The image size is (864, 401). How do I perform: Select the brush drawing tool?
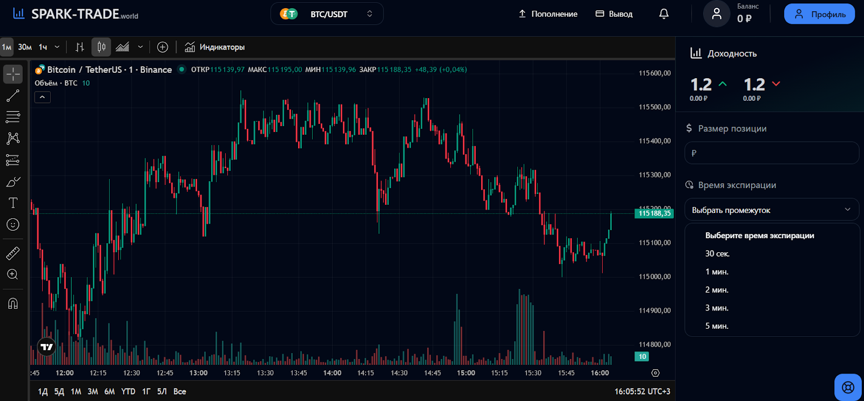[x=13, y=182]
